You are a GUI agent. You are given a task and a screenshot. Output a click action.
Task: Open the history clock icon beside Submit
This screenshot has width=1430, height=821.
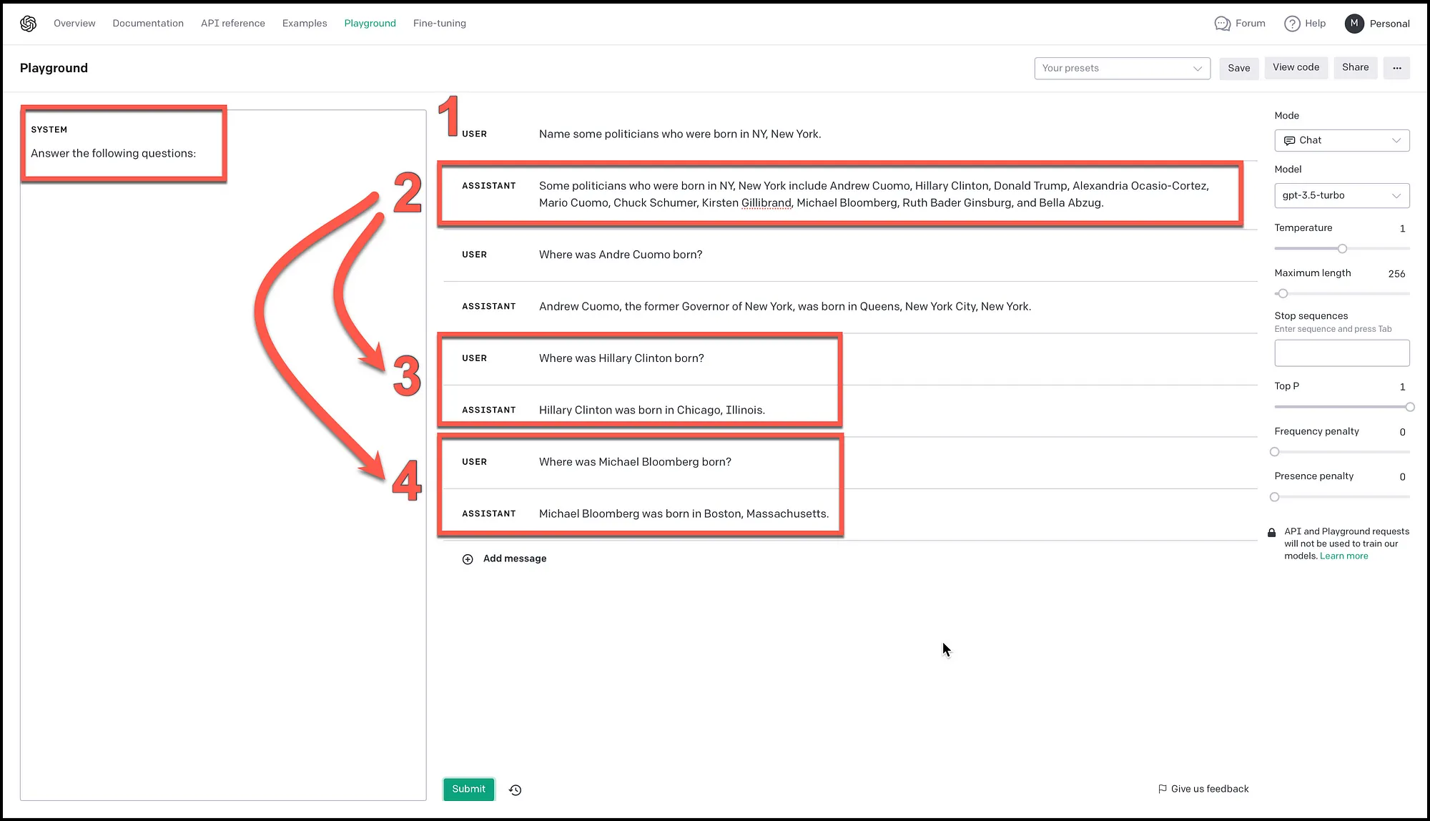[515, 790]
